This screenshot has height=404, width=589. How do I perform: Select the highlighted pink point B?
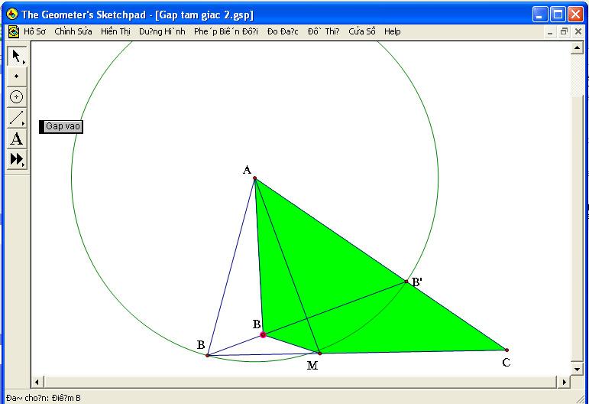[x=263, y=334]
